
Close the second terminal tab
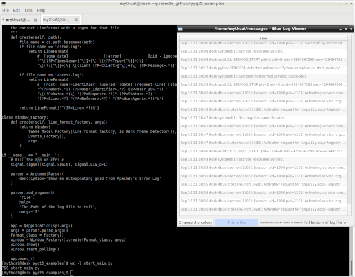(76, 20)
